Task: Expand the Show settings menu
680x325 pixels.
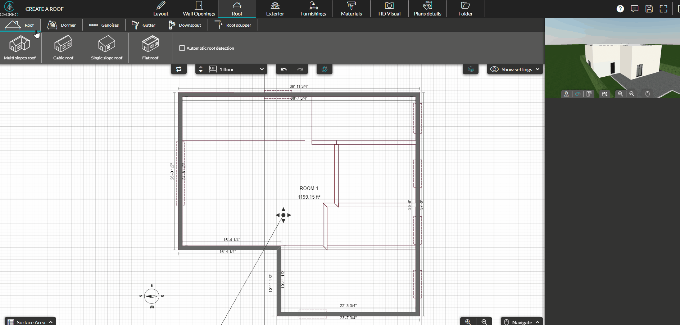Action: coord(514,69)
